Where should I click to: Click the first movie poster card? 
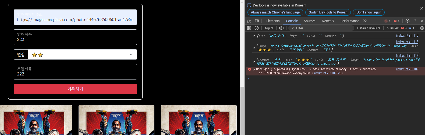coord(36,120)
